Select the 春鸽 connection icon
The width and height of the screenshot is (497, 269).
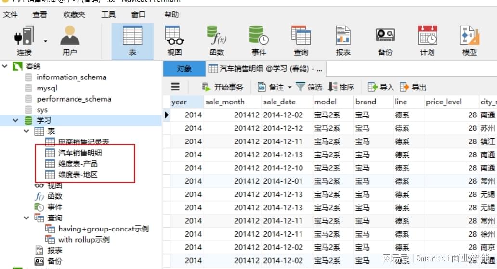(17, 66)
